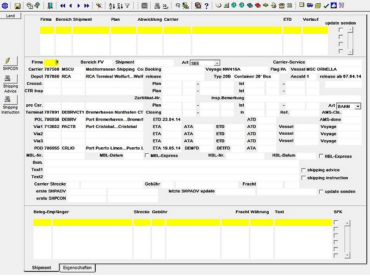Enable the MBL-Express checkbox
370x276 pixels.
pyautogui.click(x=147, y=156)
